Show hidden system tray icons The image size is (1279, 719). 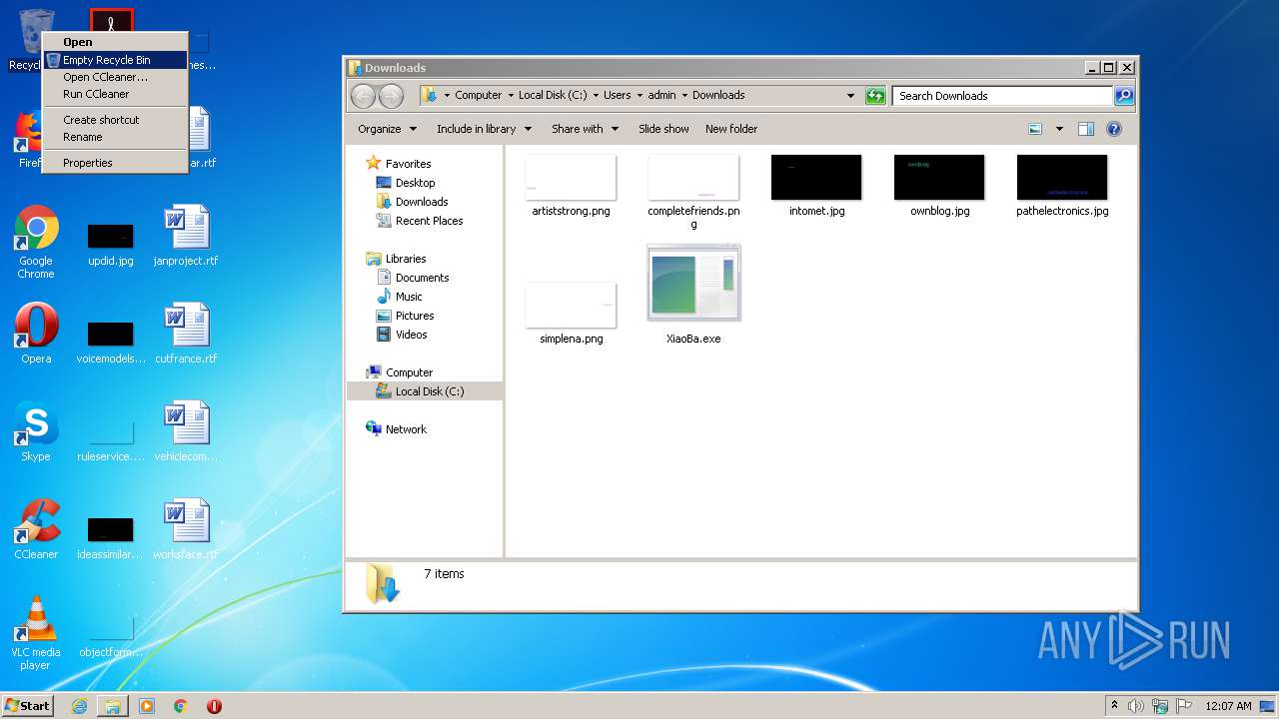[1114, 706]
